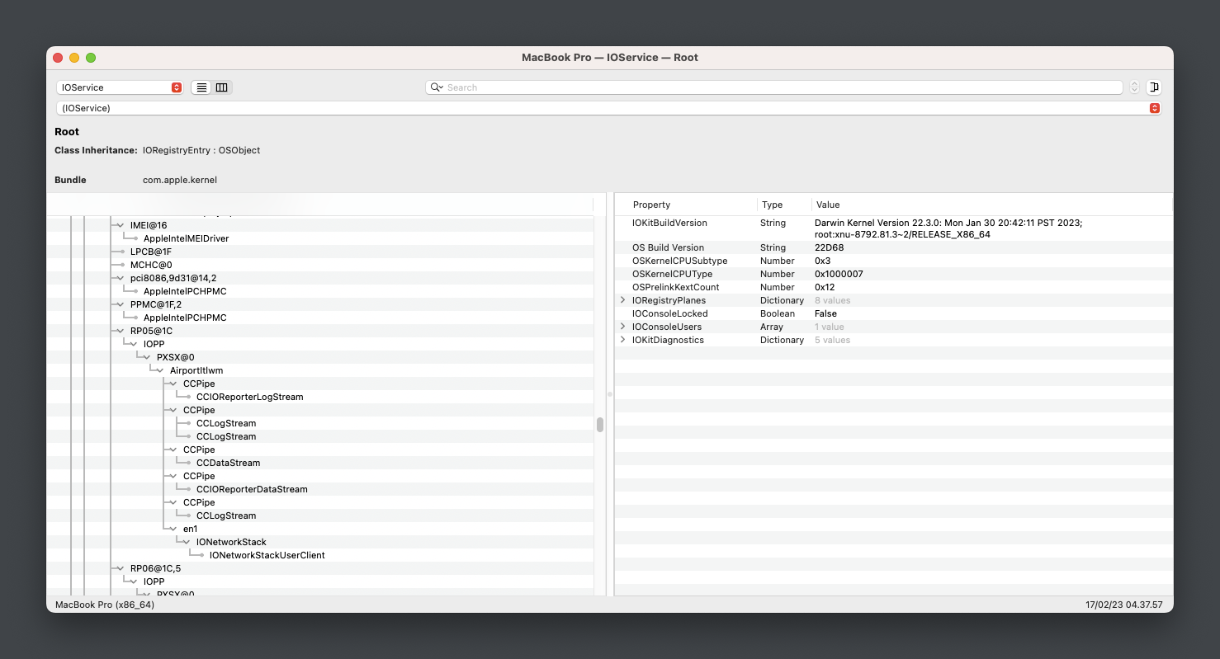
Task: Click the search magnifier icon
Action: pos(436,87)
